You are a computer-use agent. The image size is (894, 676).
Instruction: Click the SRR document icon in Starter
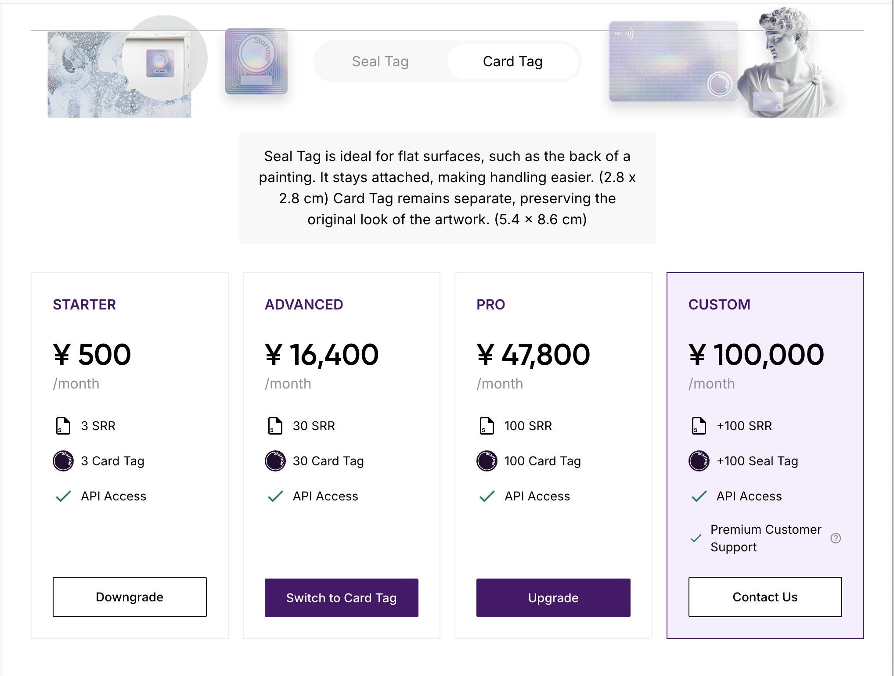click(x=63, y=426)
